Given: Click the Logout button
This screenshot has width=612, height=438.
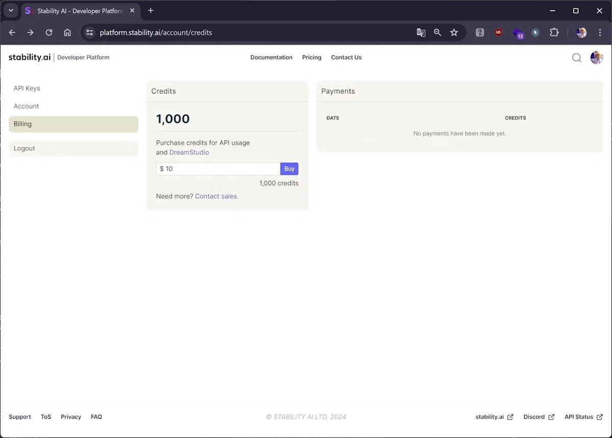Looking at the screenshot, I should click(x=73, y=148).
